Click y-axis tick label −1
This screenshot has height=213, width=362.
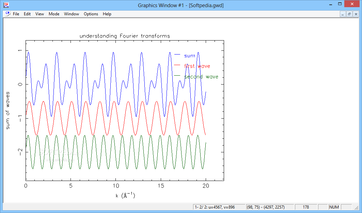[20, 118]
